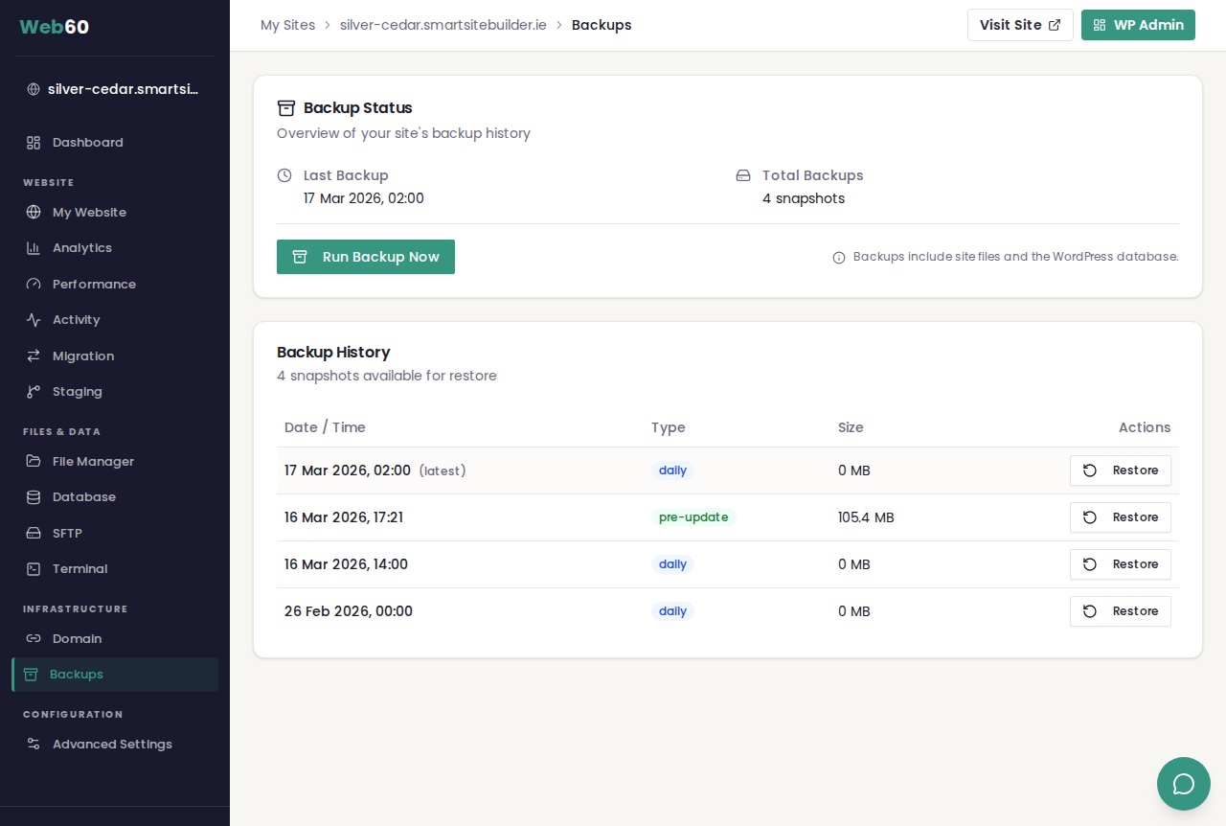1226x826 pixels.
Task: Restore the 26 Feb 2026 backup
Action: pos(1120,611)
